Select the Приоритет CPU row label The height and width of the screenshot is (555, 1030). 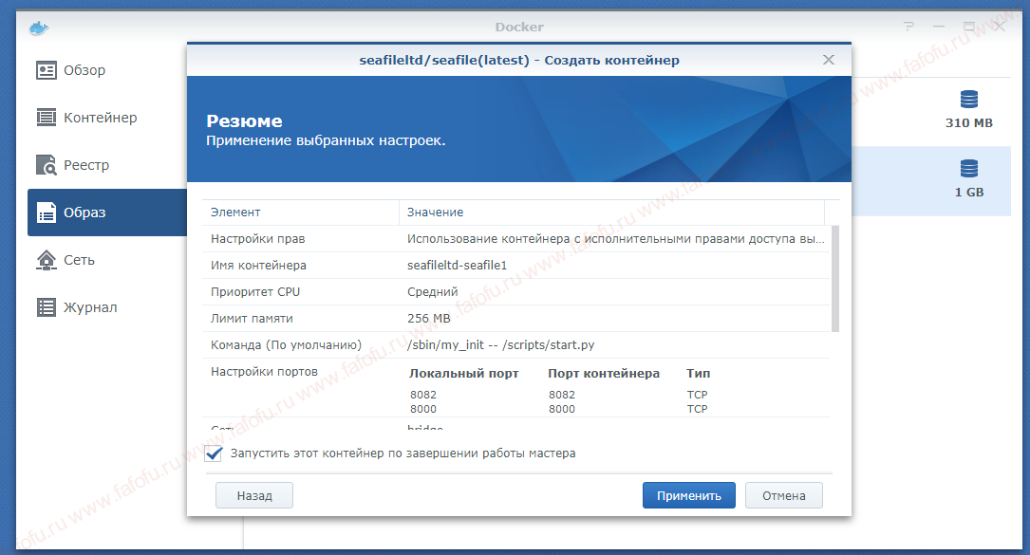coord(254,291)
